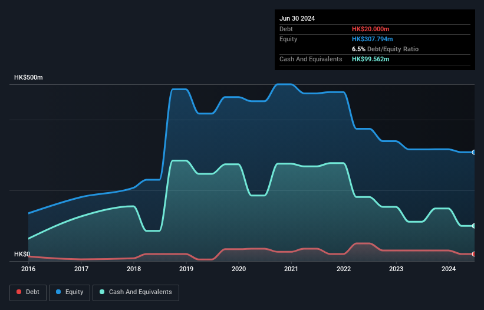Click the HK$500m y-axis label

tap(28, 77)
